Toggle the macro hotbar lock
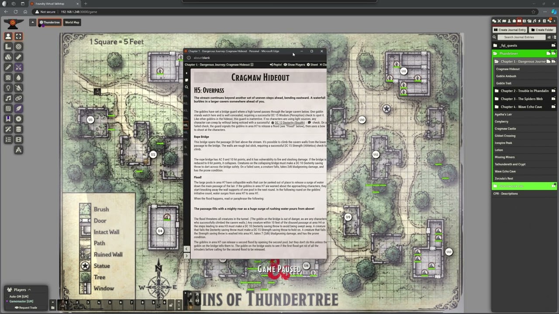559x314 pixels. (171, 305)
